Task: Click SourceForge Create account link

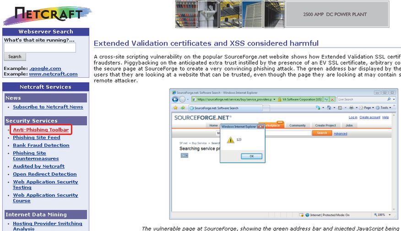Action: tap(370, 117)
